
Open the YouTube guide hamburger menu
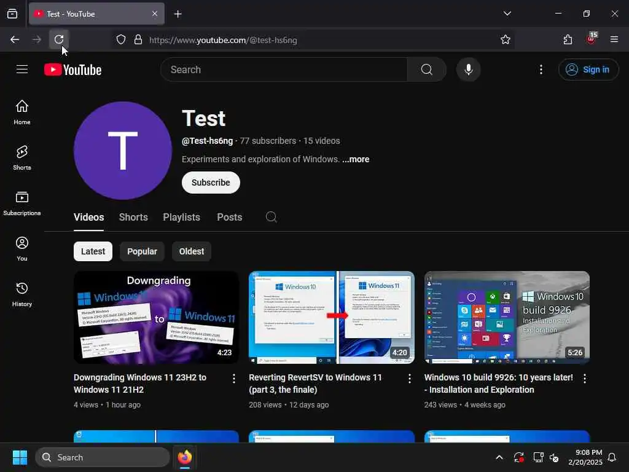tap(22, 69)
